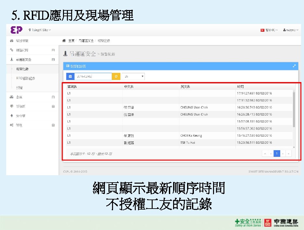Click the time cell 15:20:56.511 02/02/2016
Image resolution: width=304 pixels, height=230 pixels.
click(254, 142)
